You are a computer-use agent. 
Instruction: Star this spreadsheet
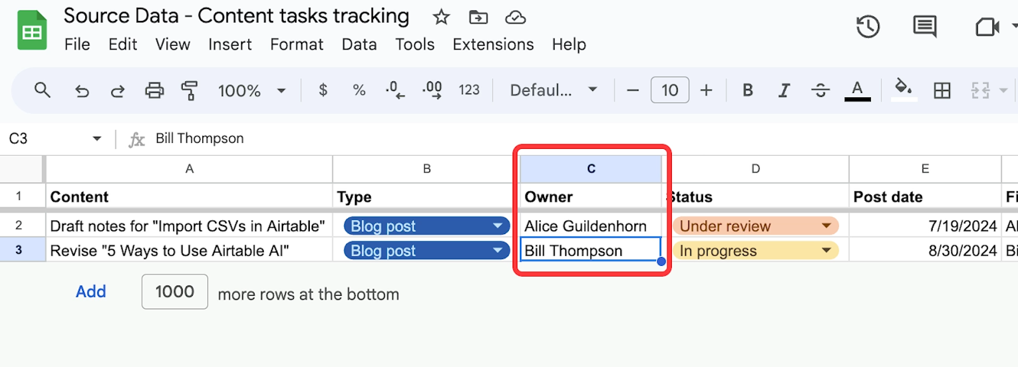[441, 17]
